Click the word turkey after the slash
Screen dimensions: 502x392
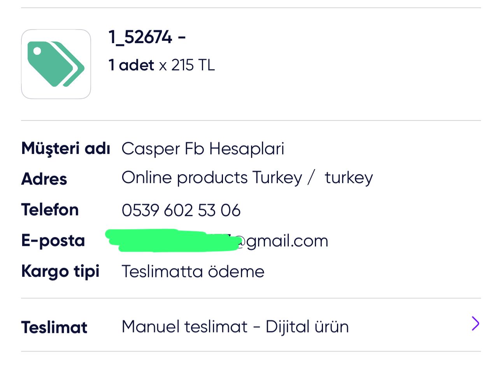pos(349,178)
